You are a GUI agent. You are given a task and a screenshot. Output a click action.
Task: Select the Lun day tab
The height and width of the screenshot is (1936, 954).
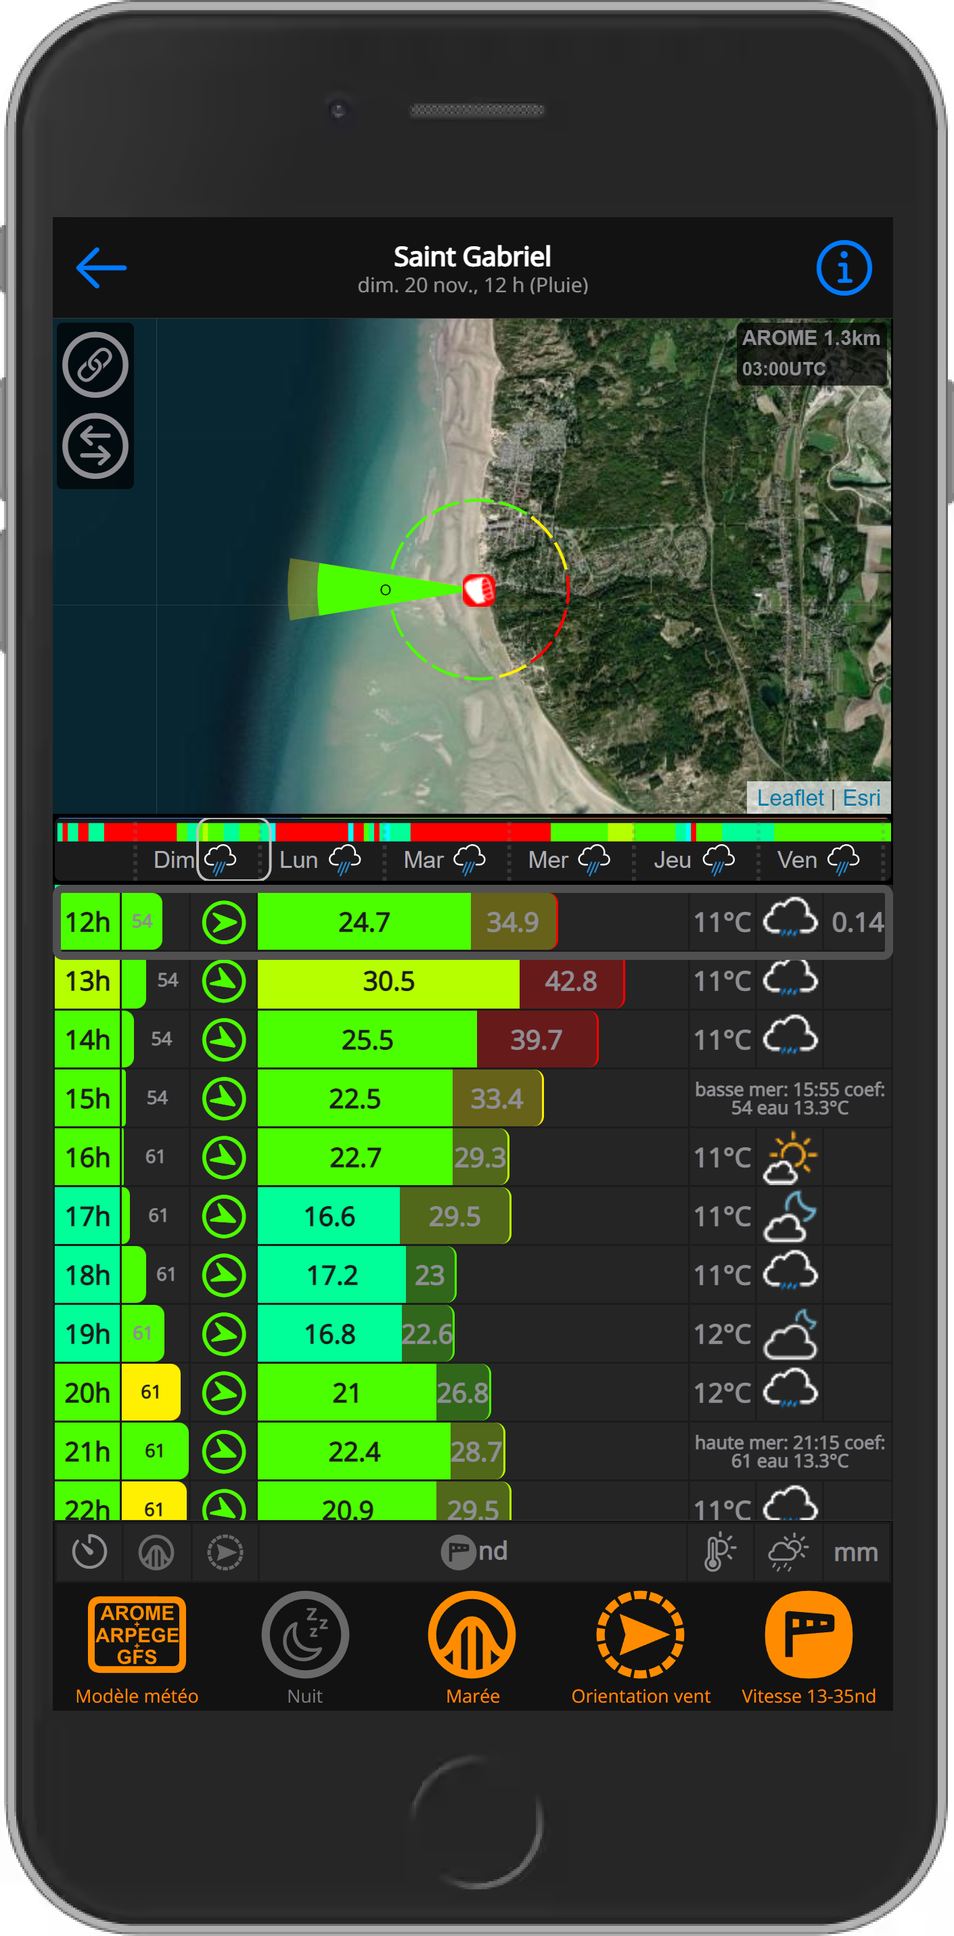319,859
